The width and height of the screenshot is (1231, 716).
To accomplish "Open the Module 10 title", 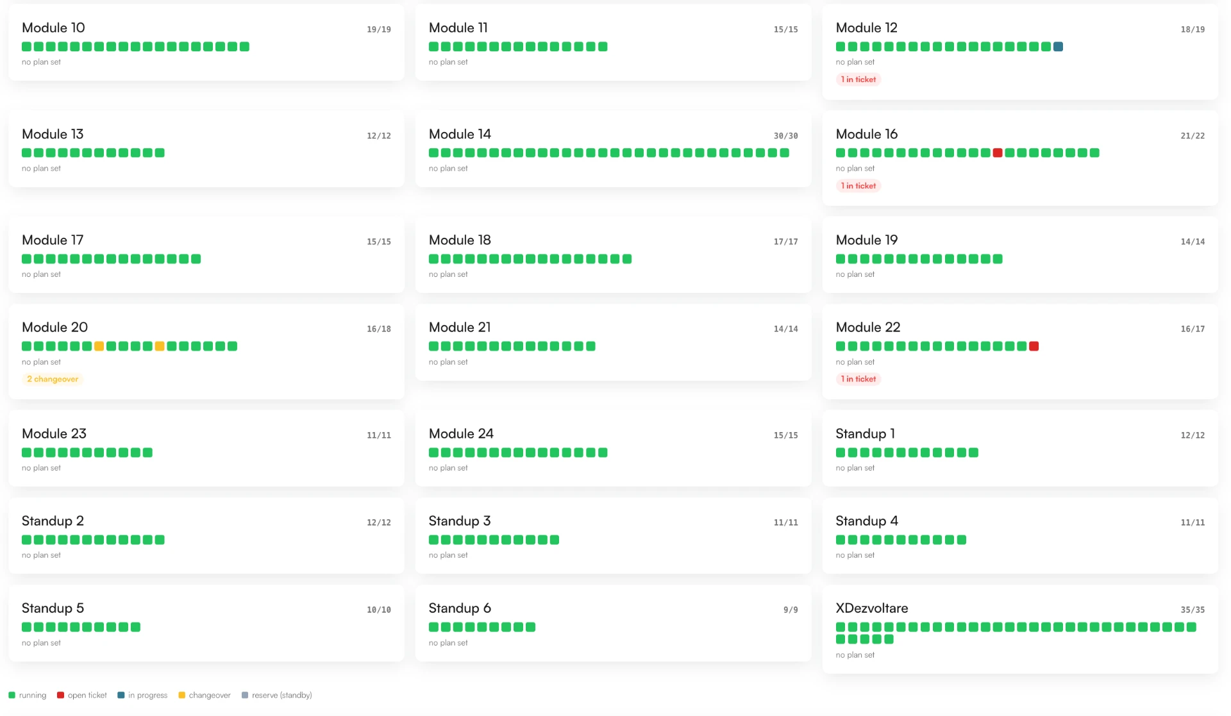I will pos(53,28).
